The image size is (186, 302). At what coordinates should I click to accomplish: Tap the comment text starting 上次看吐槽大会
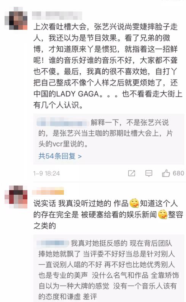click(108, 66)
